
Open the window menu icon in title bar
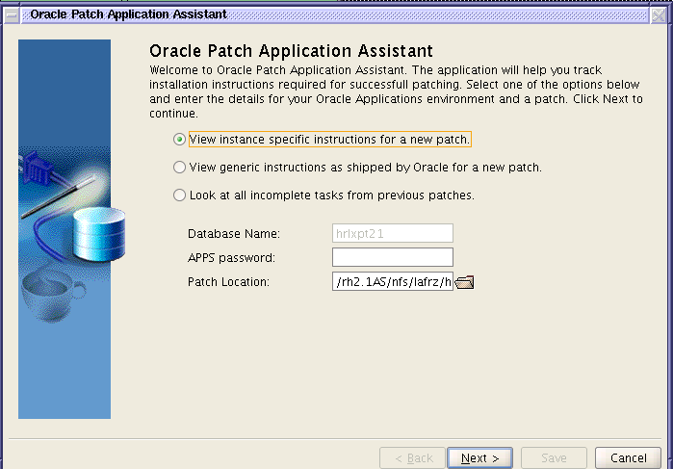click(12, 15)
